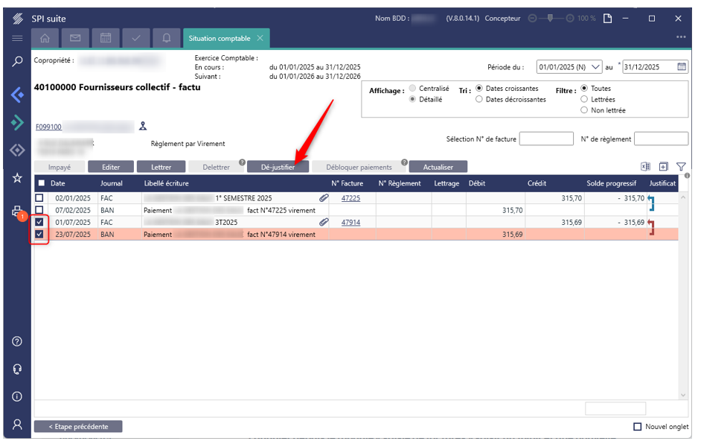Uncheck the 23/07/2025 BAN payment row

(x=41, y=234)
